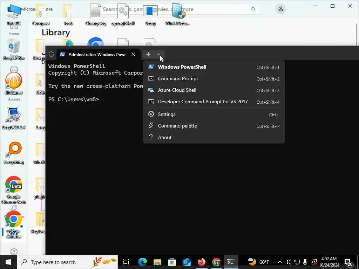
Task: Click the Microsoft Store help question icon
Action: pyautogui.click(x=14, y=251)
